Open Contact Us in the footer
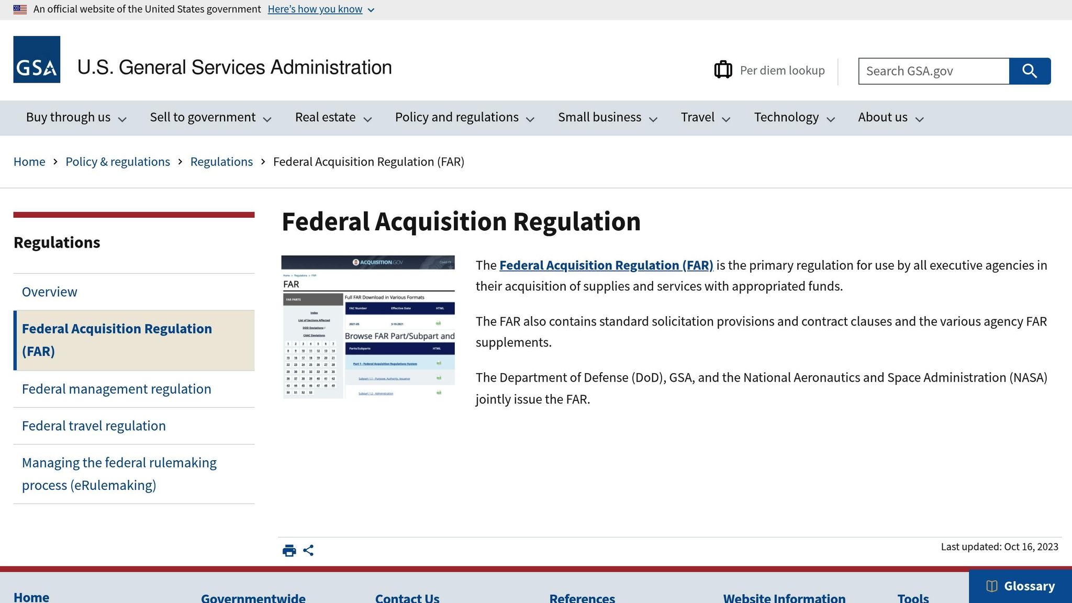1072x603 pixels. coord(407,598)
